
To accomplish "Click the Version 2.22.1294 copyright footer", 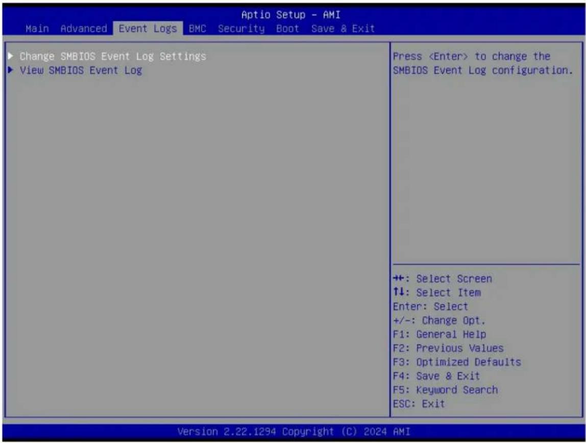I will 294,431.
